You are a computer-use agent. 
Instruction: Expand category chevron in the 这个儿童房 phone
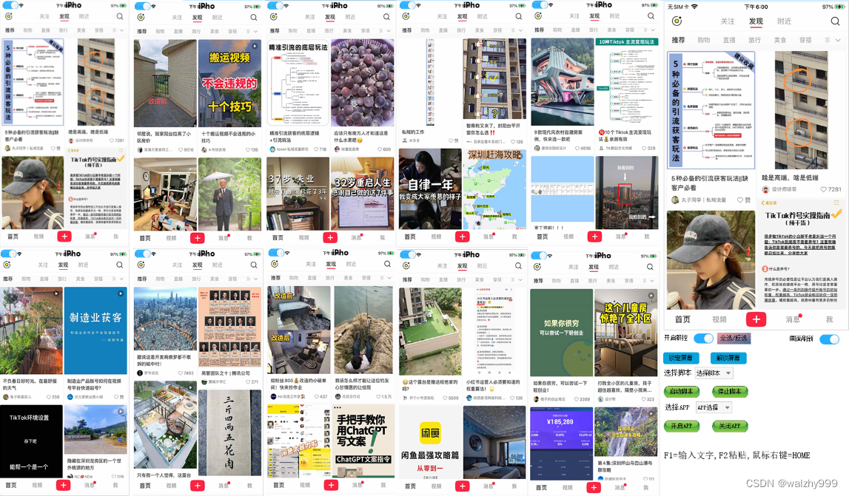(x=652, y=281)
